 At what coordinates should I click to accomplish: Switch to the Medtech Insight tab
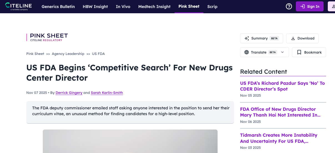(154, 7)
